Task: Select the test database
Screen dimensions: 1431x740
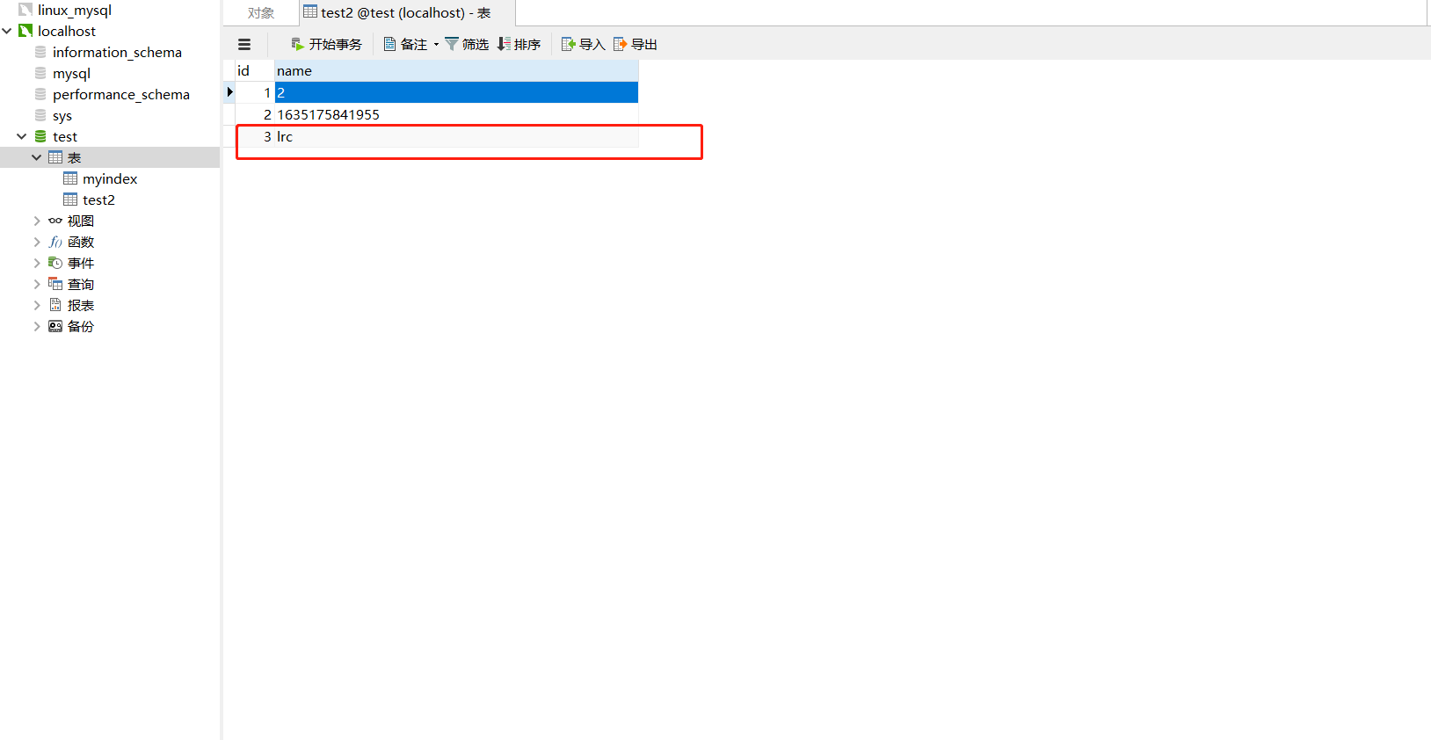Action: (x=65, y=136)
